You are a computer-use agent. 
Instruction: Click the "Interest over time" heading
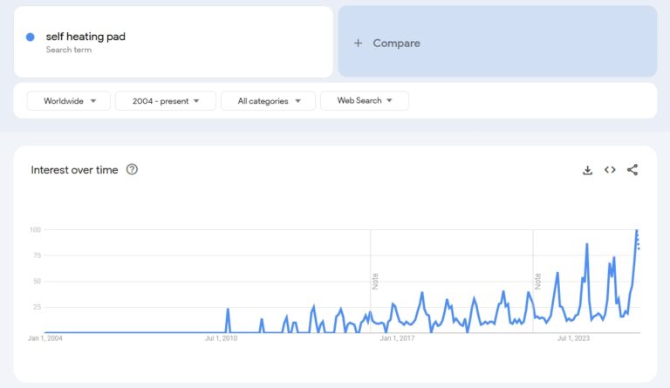pos(74,170)
